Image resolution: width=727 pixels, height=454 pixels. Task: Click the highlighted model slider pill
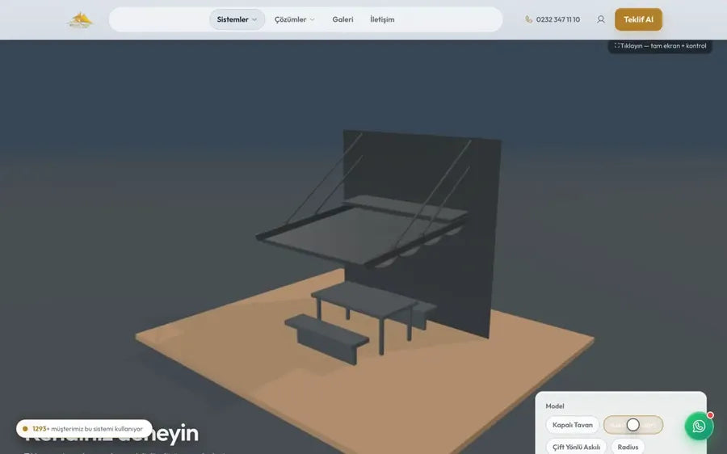tap(632, 425)
